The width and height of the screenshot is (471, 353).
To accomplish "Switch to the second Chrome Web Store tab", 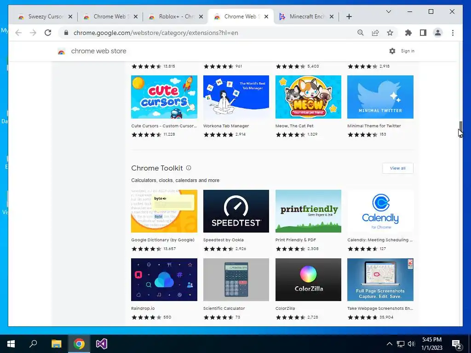I will coord(241,17).
